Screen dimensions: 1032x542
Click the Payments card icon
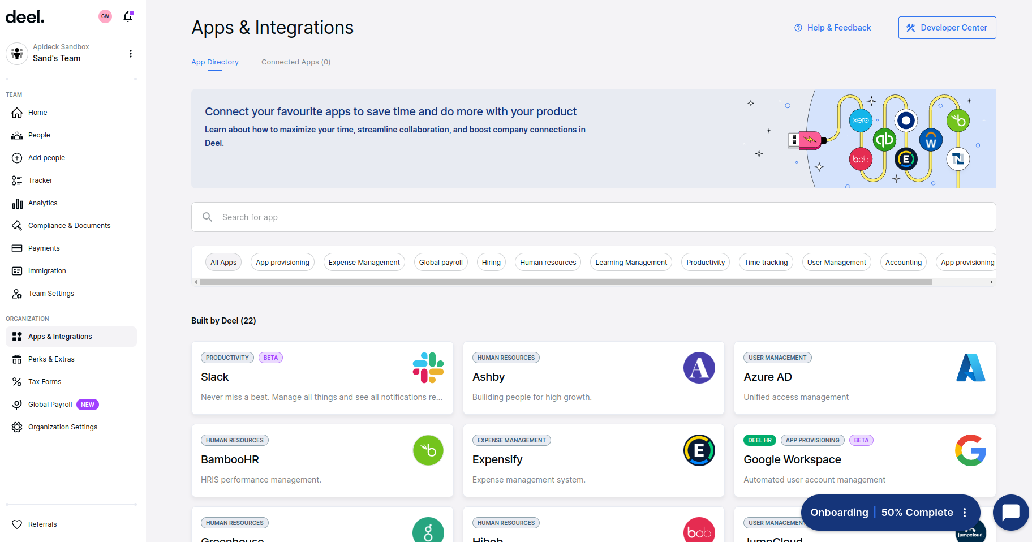(17, 248)
